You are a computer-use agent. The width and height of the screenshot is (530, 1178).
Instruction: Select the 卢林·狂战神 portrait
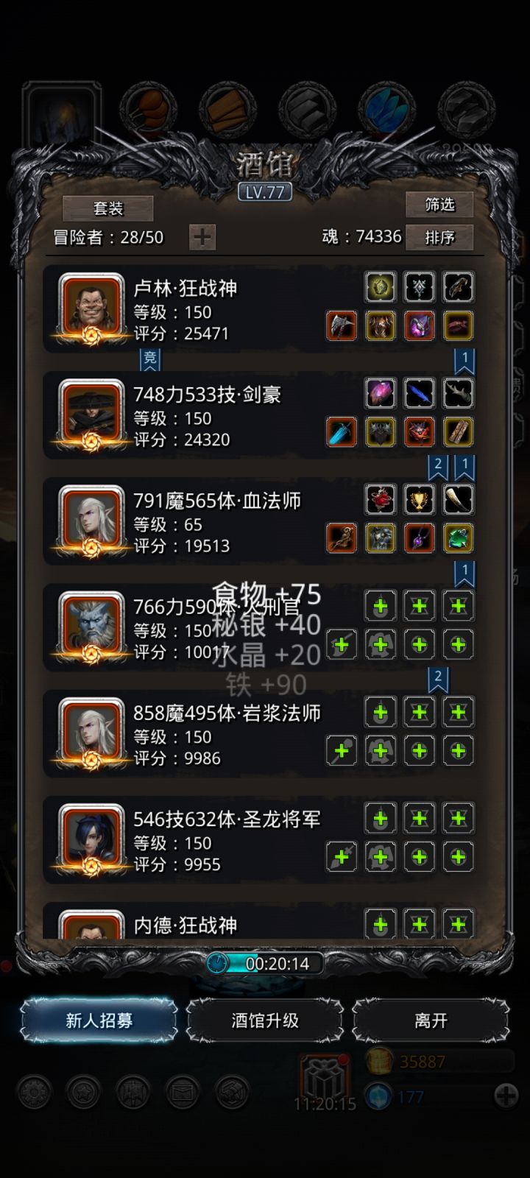91,307
